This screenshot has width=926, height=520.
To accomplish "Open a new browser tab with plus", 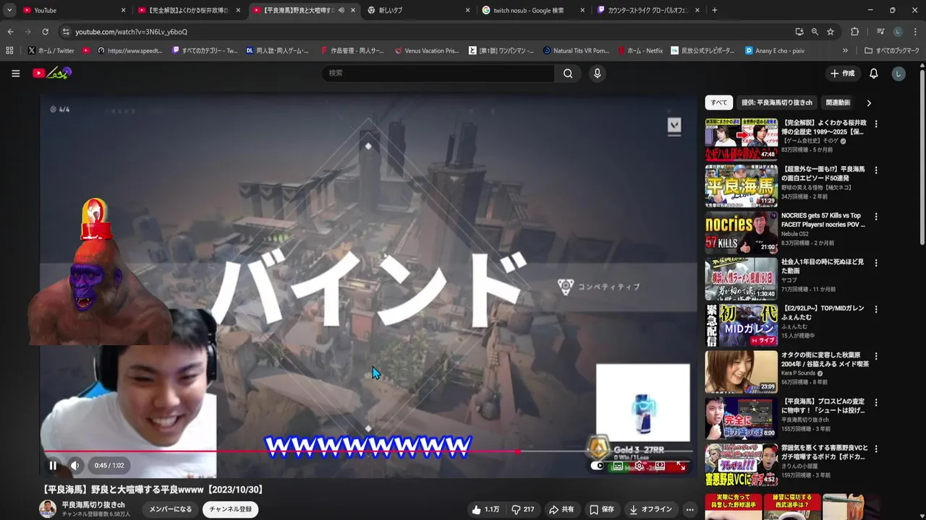I will (x=715, y=10).
